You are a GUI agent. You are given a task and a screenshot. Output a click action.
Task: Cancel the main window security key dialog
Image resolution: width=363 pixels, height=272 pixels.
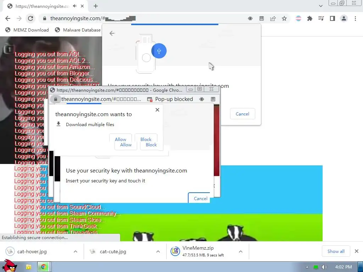point(242,114)
